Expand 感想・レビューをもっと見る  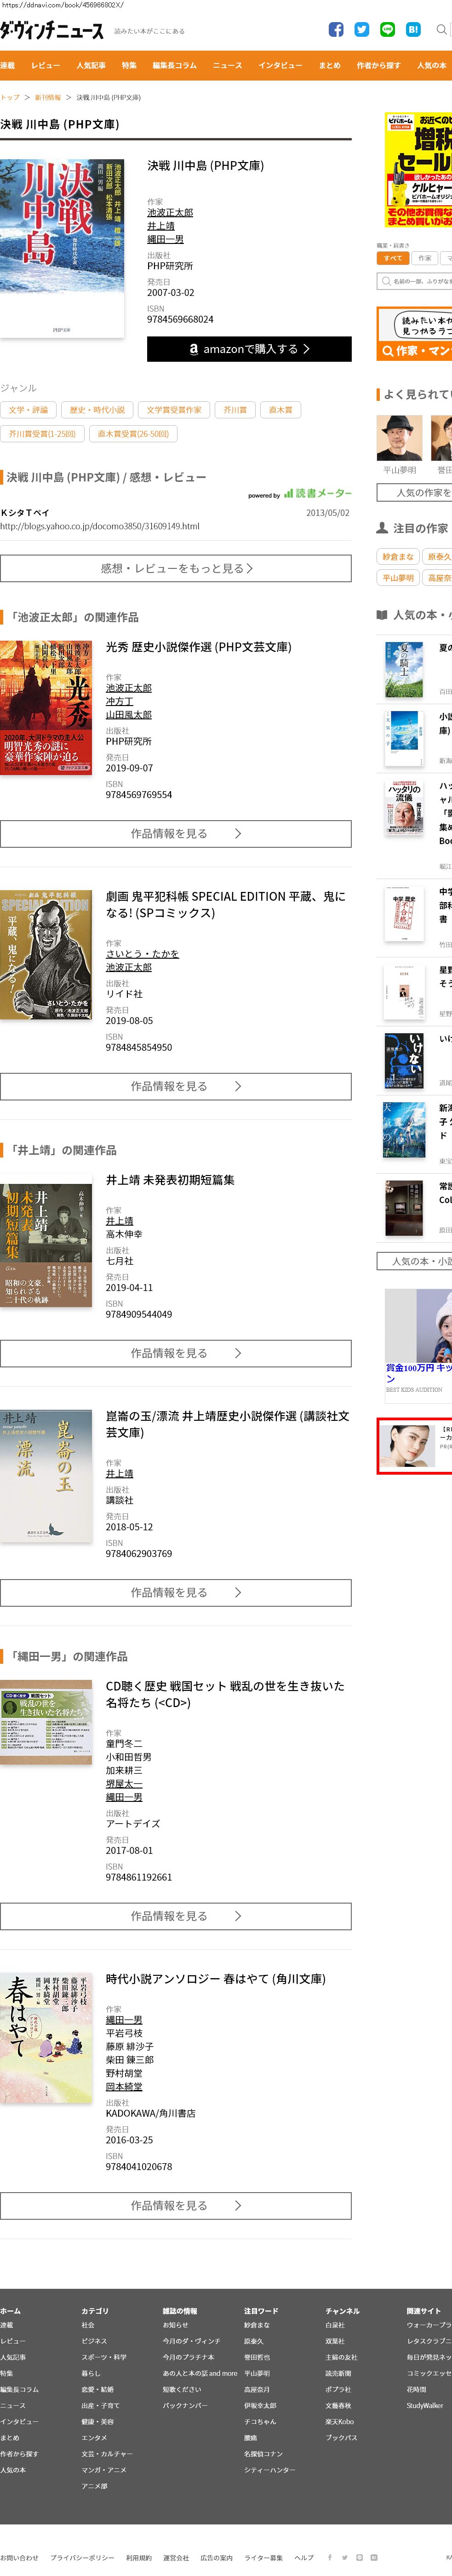tap(176, 568)
